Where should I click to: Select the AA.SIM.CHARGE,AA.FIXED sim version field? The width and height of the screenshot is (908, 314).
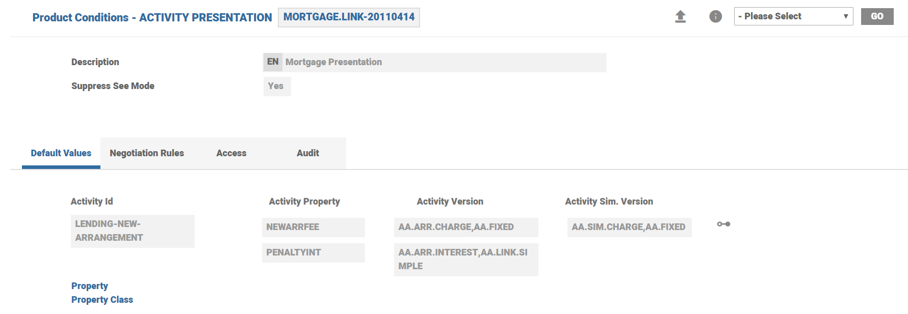pos(629,227)
